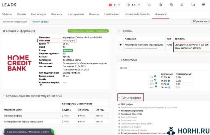210x135 pixels.
Task: Click the Контекстная реклама checkmark icon
Action: (x=119, y=111)
